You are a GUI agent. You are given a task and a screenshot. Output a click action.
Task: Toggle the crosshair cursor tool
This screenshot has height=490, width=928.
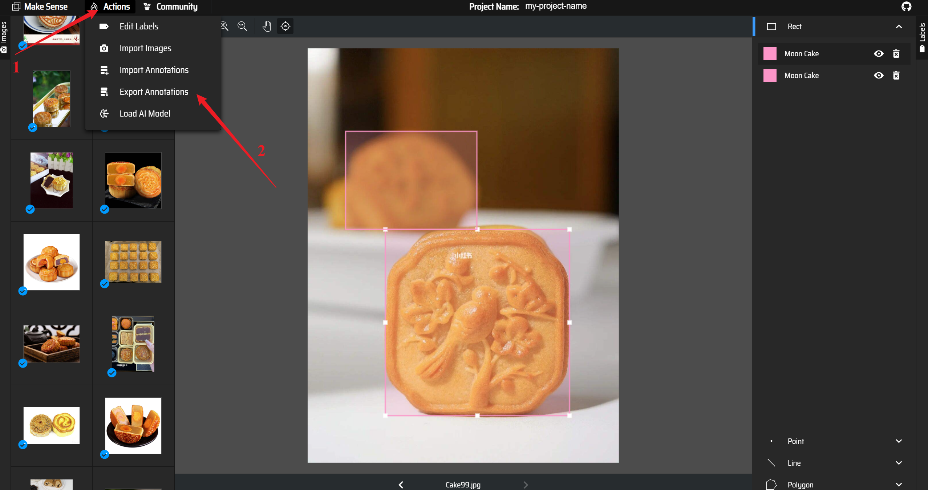tap(285, 26)
